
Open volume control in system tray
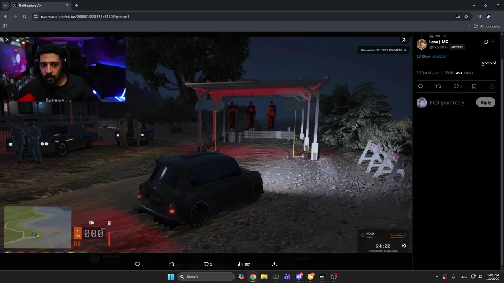click(x=480, y=277)
